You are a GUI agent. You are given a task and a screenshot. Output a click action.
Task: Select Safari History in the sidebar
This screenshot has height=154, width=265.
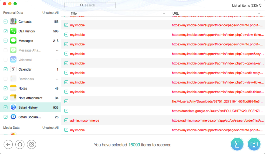pos(28,107)
